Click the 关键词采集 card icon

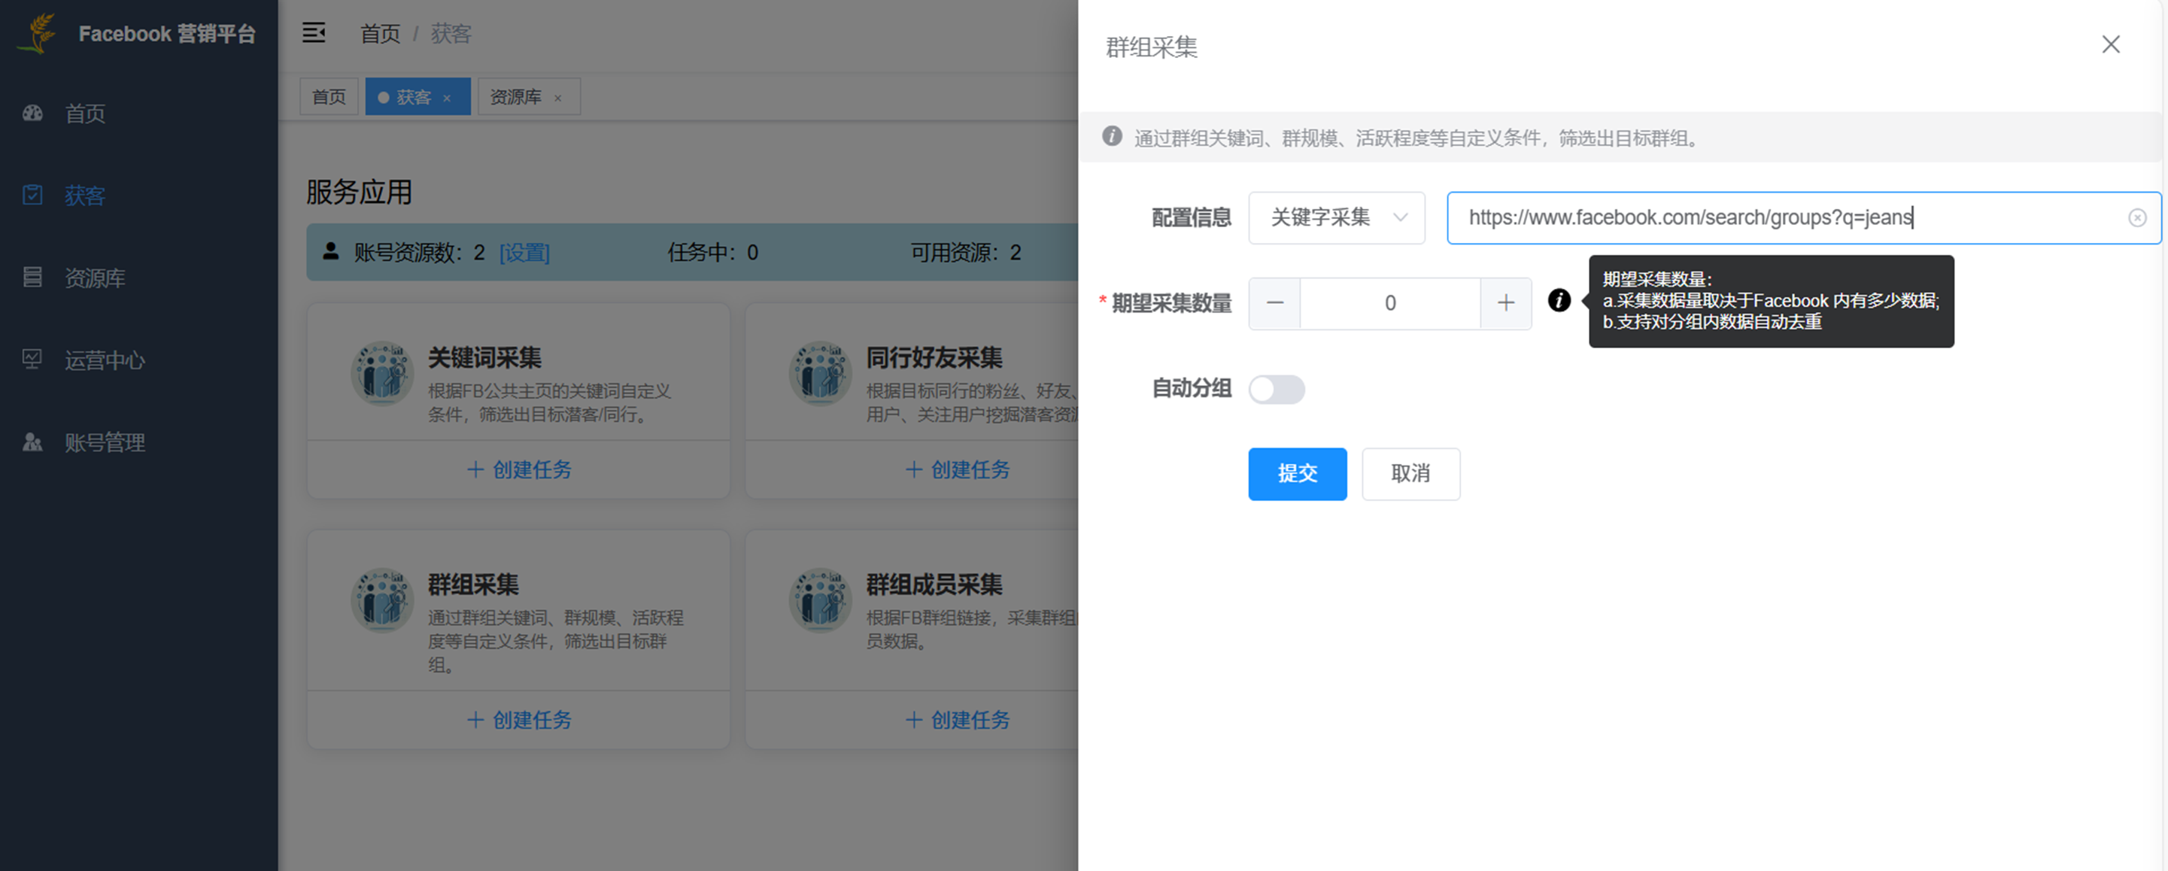point(383,373)
